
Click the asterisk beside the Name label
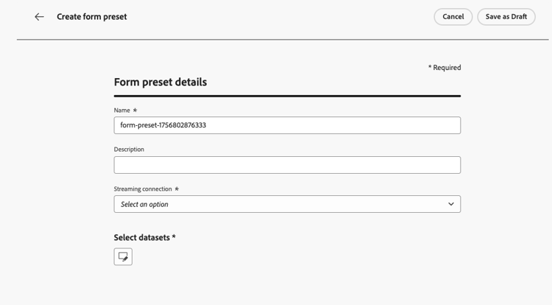pos(135,111)
